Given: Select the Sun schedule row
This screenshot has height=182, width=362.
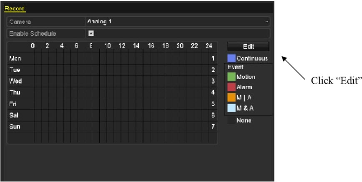Looking at the screenshot, I should tap(112, 127).
